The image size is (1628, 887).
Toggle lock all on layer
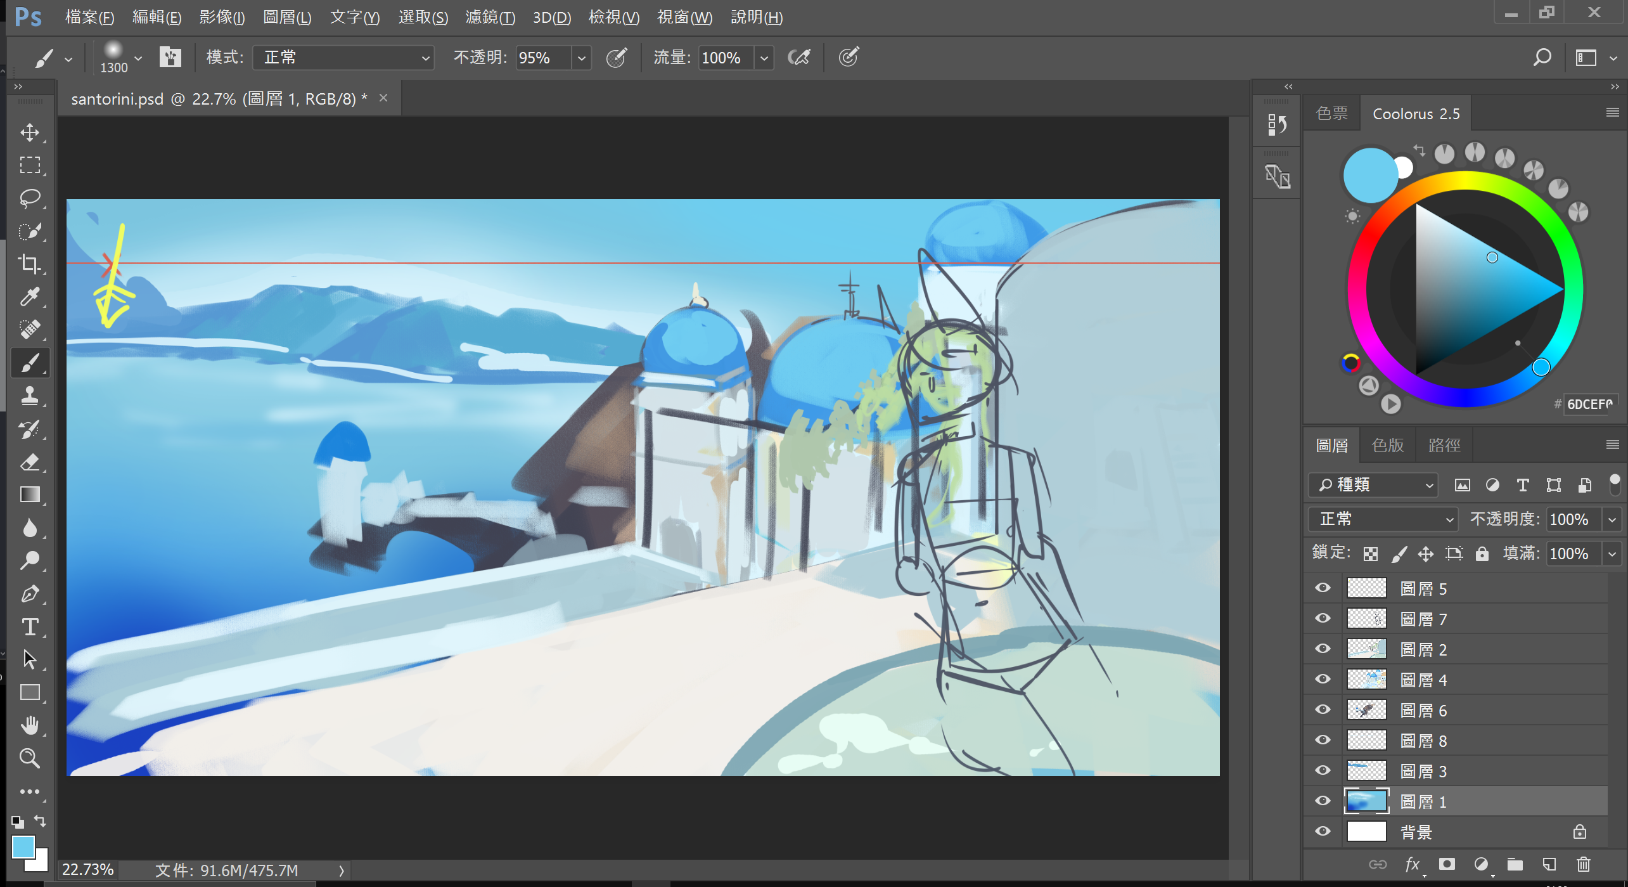(1482, 554)
